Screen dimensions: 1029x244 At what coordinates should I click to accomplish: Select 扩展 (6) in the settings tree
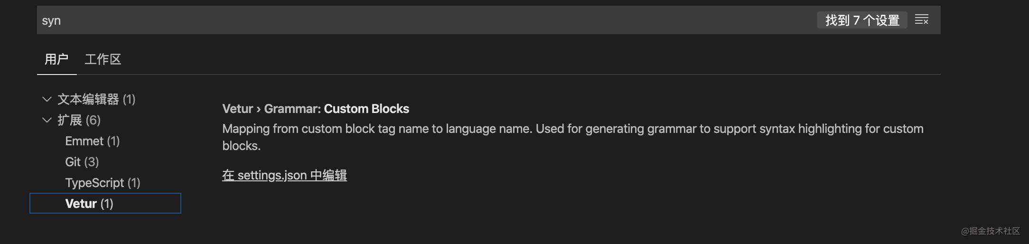click(79, 120)
